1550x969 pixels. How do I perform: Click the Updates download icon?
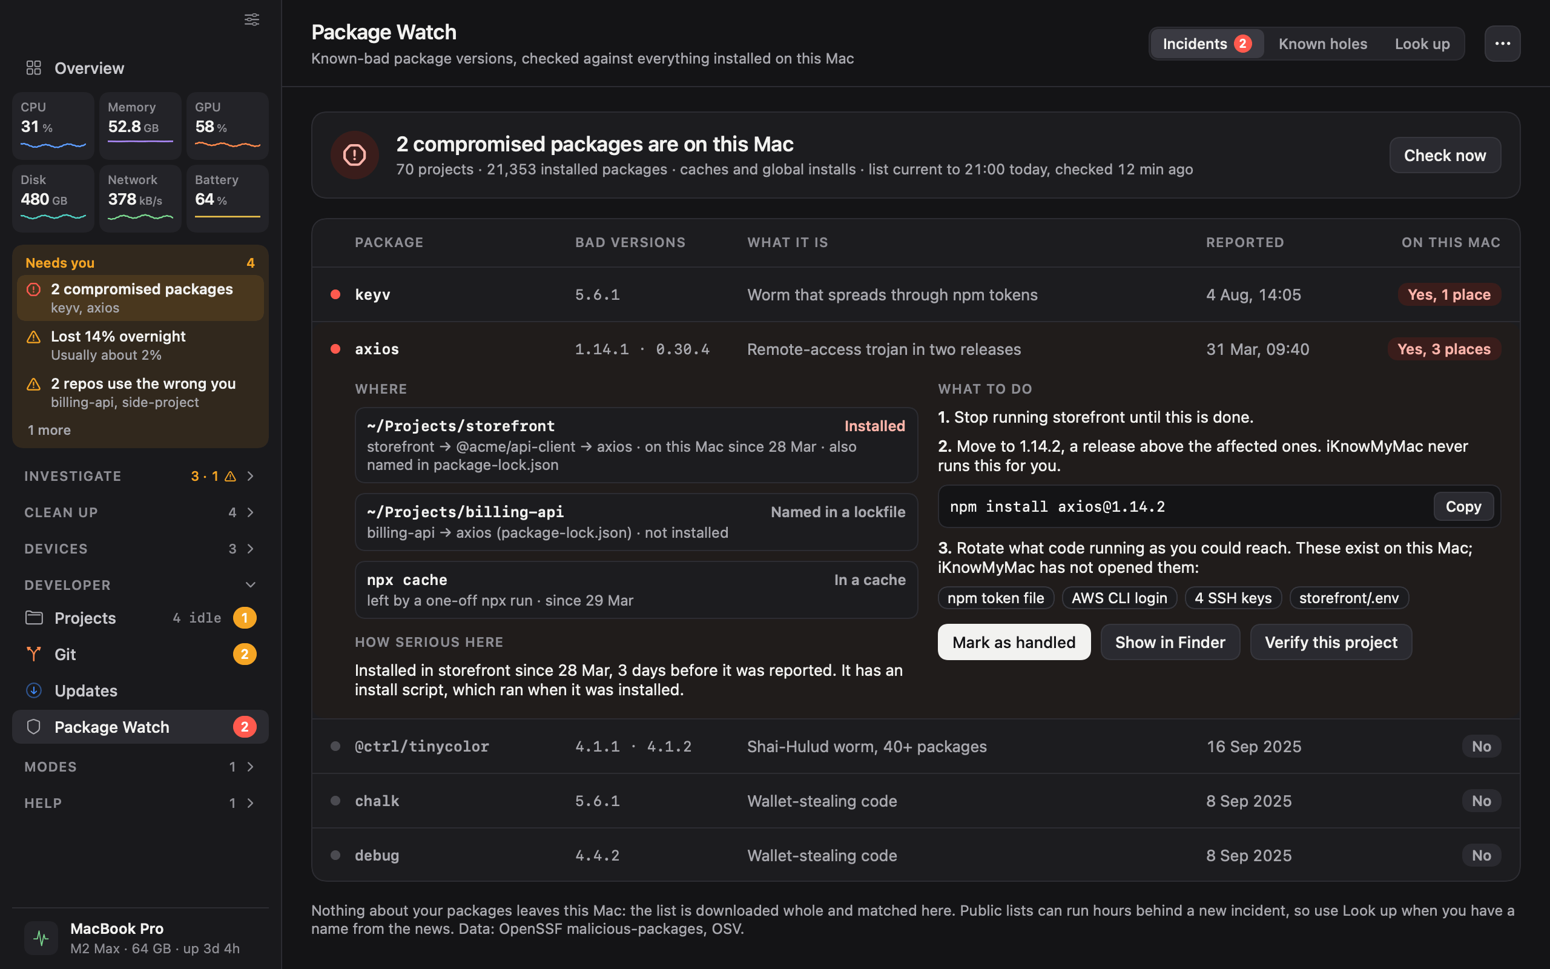point(34,690)
